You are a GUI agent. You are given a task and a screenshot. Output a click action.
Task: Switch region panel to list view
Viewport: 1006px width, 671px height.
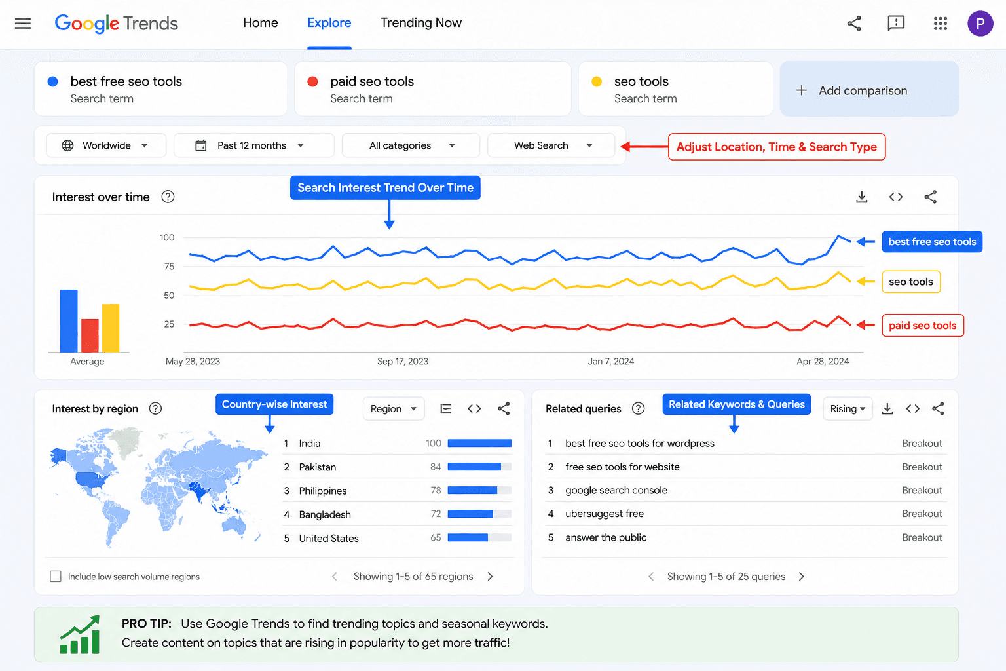[446, 409]
